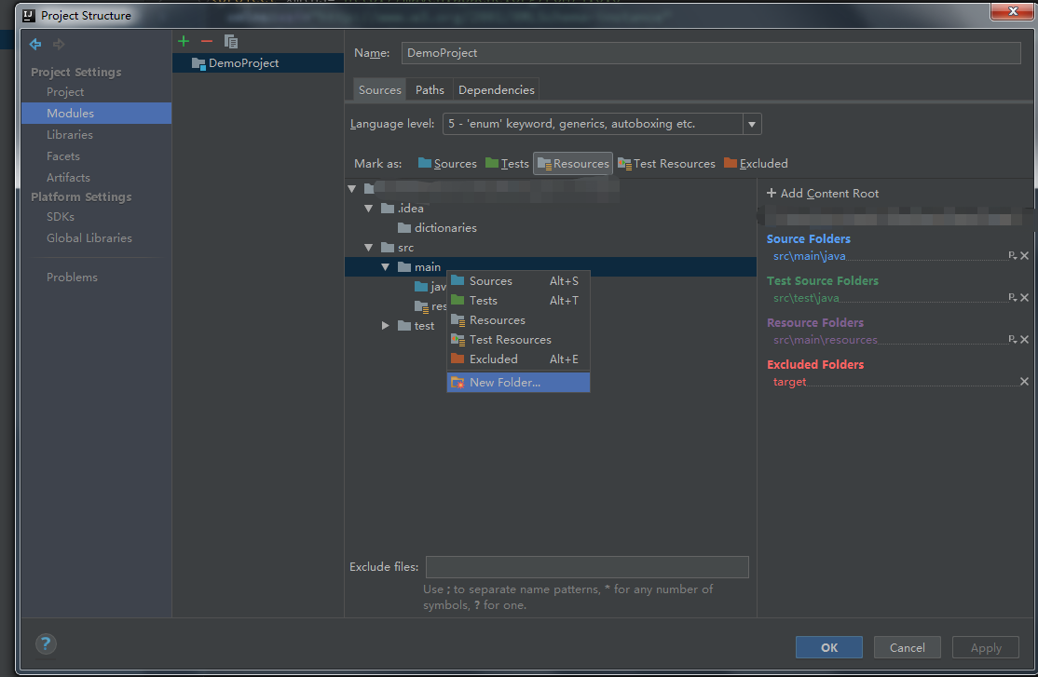Click the red minus to remove the module

coord(206,41)
